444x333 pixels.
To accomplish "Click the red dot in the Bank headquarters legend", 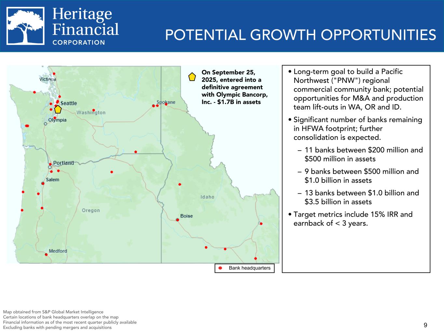I will (220, 268).
